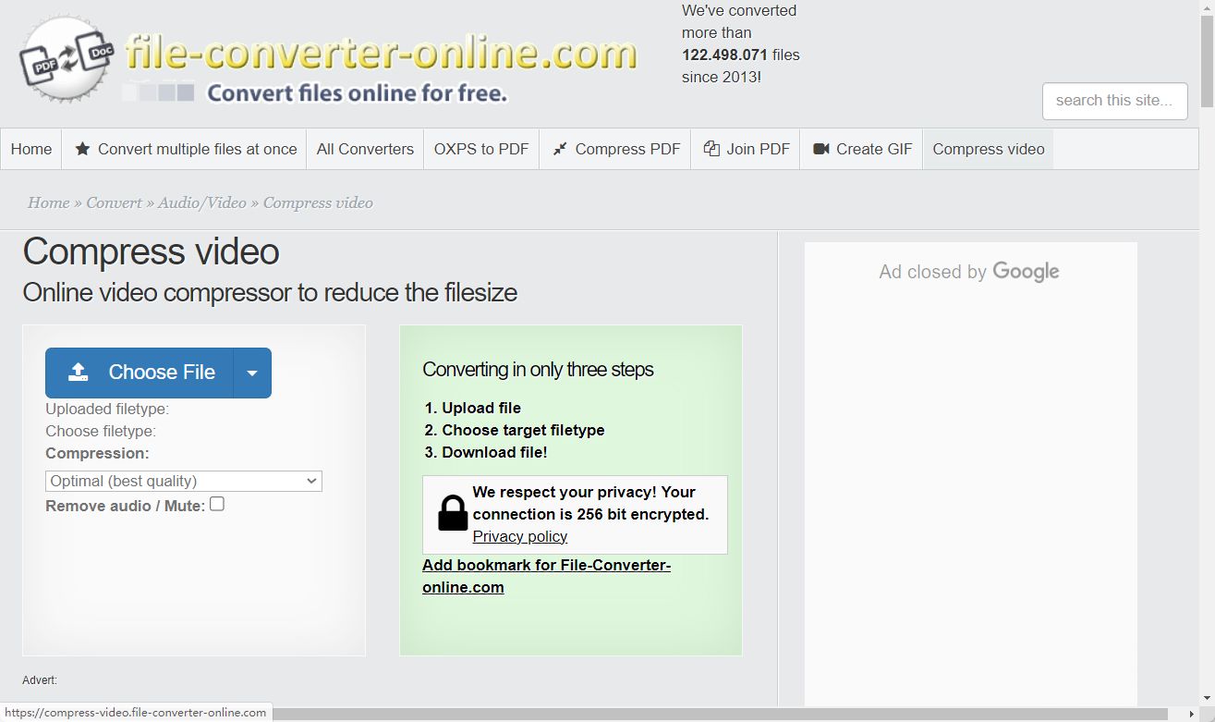Click the file-converter-online.com logo
The height and width of the screenshot is (722, 1215).
(x=328, y=60)
